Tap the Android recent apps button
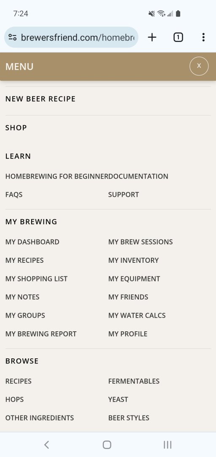216x457 pixels. click(x=167, y=444)
